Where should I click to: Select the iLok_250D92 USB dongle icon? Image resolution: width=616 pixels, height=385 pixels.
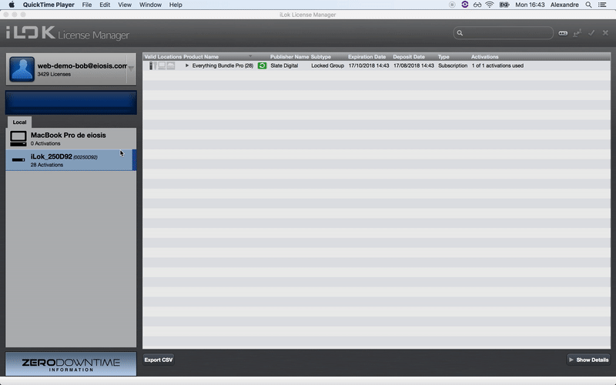click(x=18, y=160)
